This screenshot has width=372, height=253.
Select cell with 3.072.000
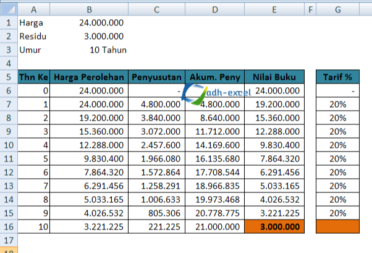[x=156, y=131]
